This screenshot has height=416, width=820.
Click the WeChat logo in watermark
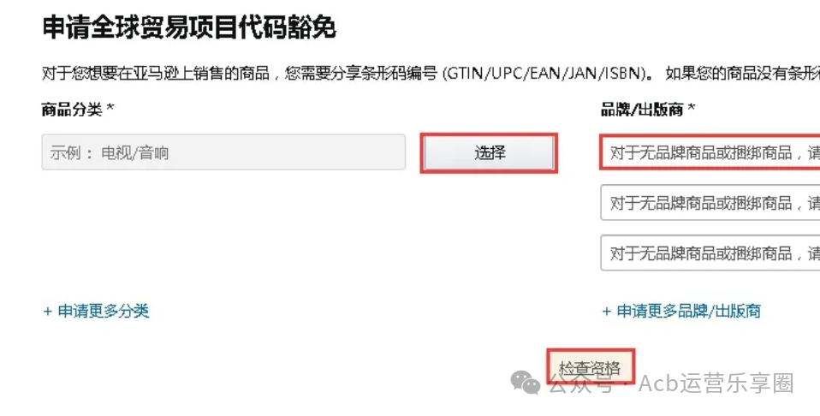[x=526, y=383]
